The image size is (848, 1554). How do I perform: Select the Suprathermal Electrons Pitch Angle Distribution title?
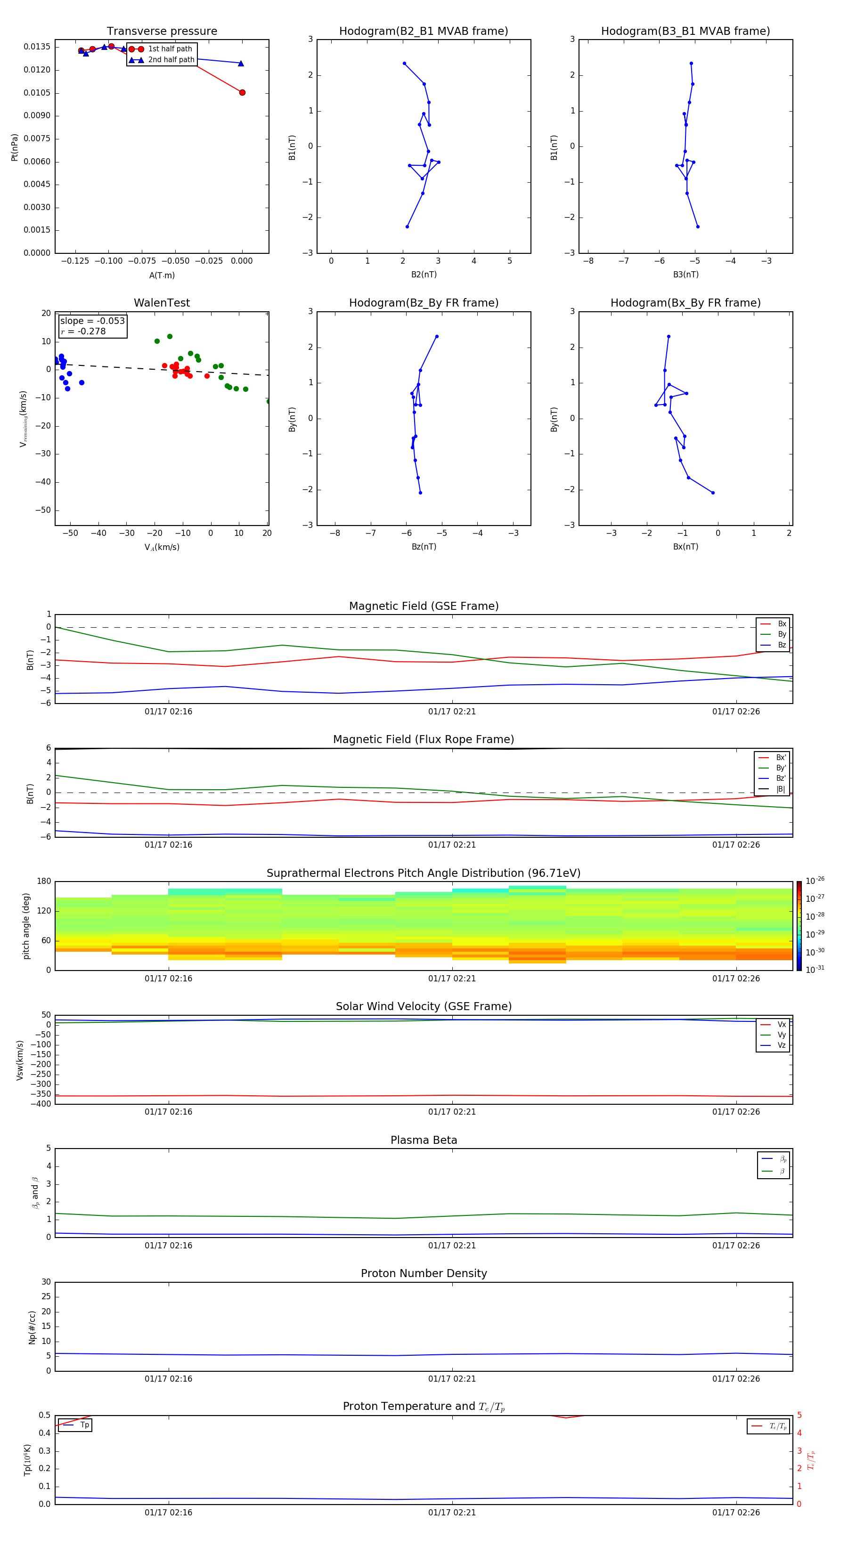[424, 873]
